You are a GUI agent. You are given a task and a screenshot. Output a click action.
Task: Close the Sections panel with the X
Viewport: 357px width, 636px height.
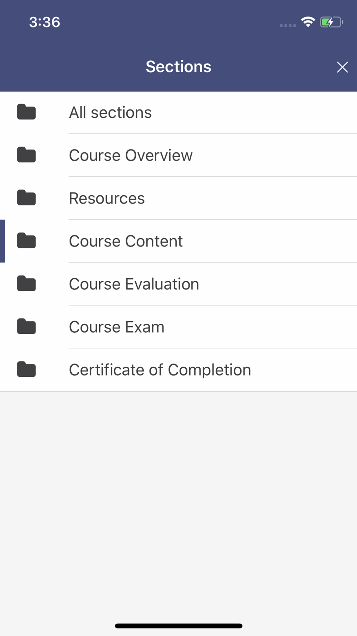click(x=342, y=67)
